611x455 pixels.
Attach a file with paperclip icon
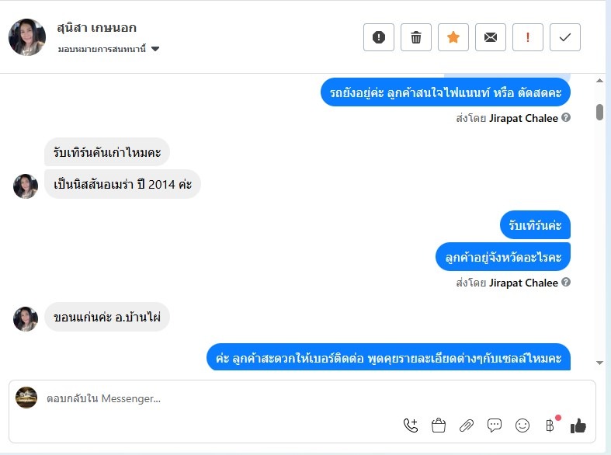467,425
